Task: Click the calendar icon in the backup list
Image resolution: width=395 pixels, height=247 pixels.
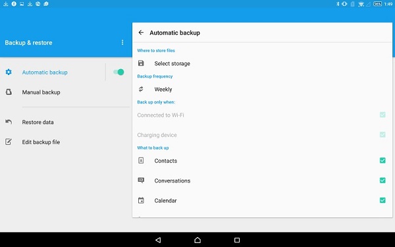Action: click(x=141, y=200)
